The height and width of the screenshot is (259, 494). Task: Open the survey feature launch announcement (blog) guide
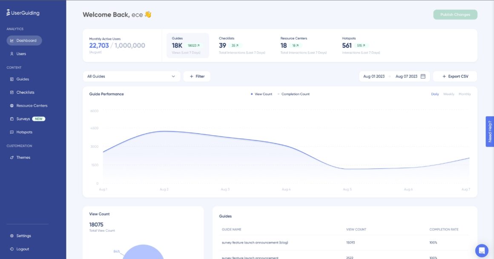pos(255,243)
